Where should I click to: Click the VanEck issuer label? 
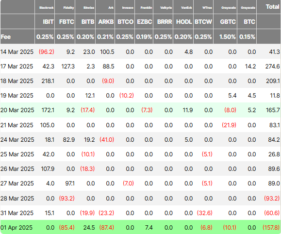(x=186, y=8)
